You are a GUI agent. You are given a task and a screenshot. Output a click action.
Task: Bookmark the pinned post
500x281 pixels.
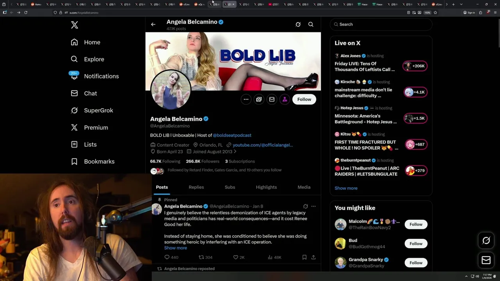point(304,257)
